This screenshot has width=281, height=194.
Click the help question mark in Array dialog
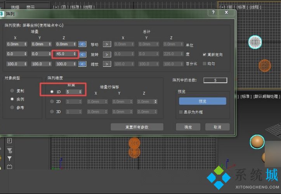point(213,12)
